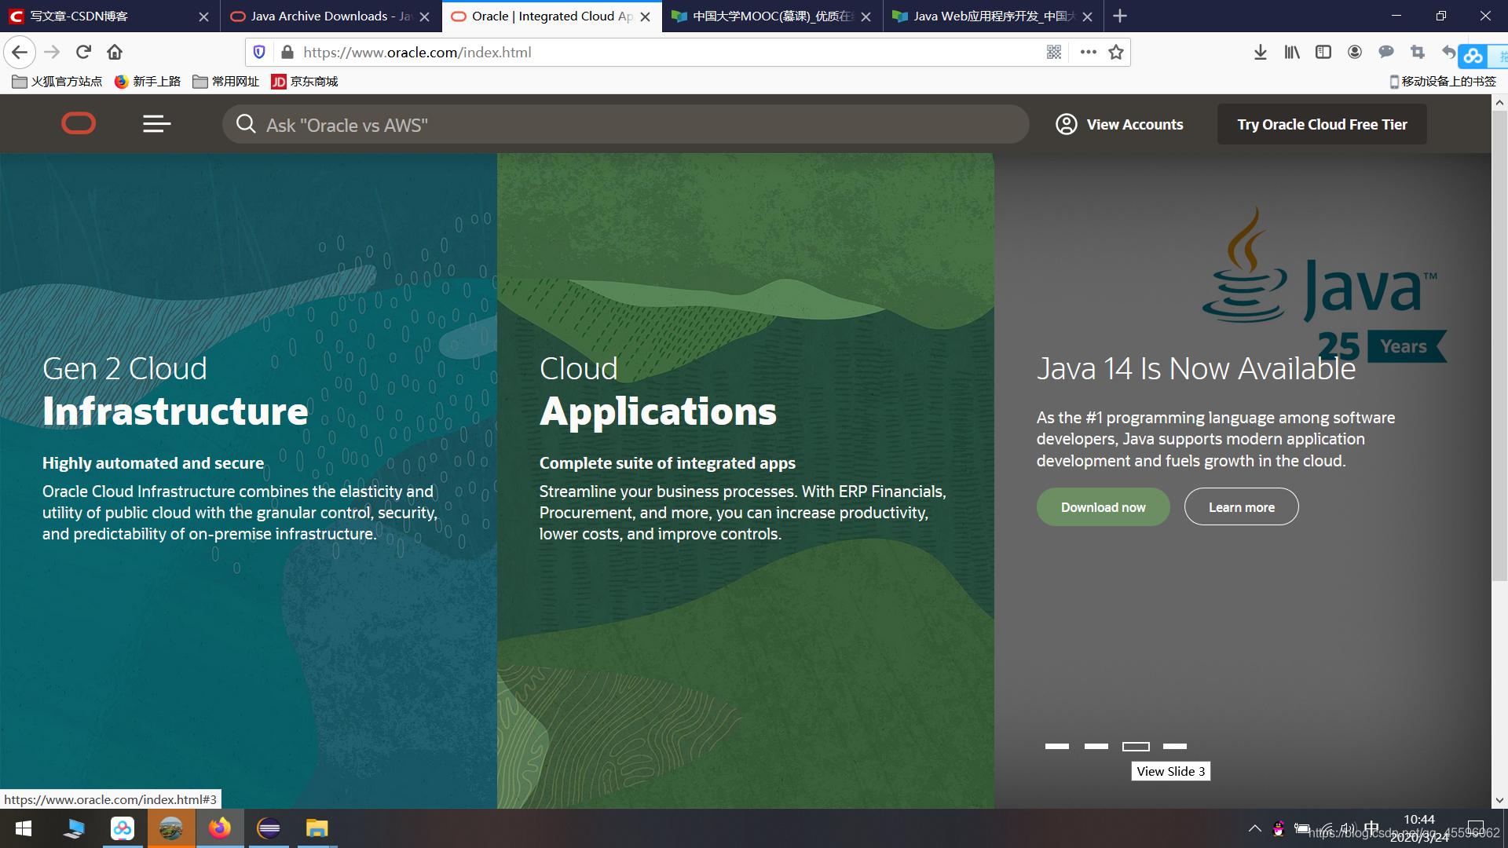
Task: Click the View Accounts person icon
Action: [1066, 124]
